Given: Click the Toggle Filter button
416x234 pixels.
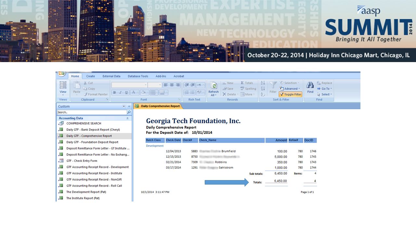Looking at the screenshot, I should 291,94.
